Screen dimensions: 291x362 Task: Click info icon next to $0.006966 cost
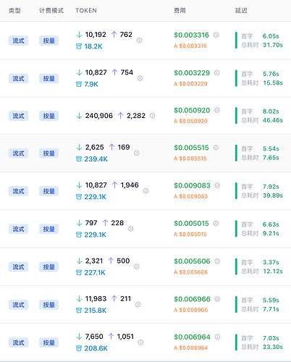coord(217,299)
